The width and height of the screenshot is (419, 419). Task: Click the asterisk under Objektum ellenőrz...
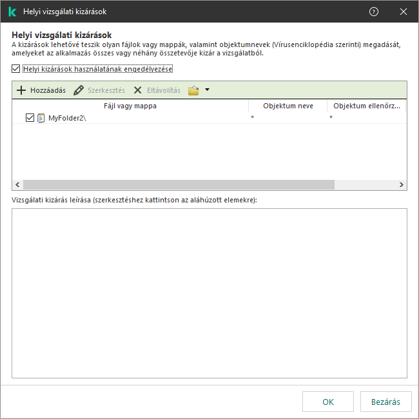[x=331, y=117]
